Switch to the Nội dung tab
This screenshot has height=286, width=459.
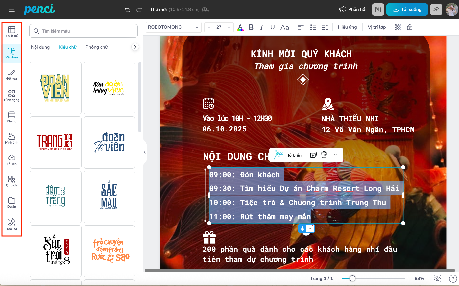click(x=40, y=47)
